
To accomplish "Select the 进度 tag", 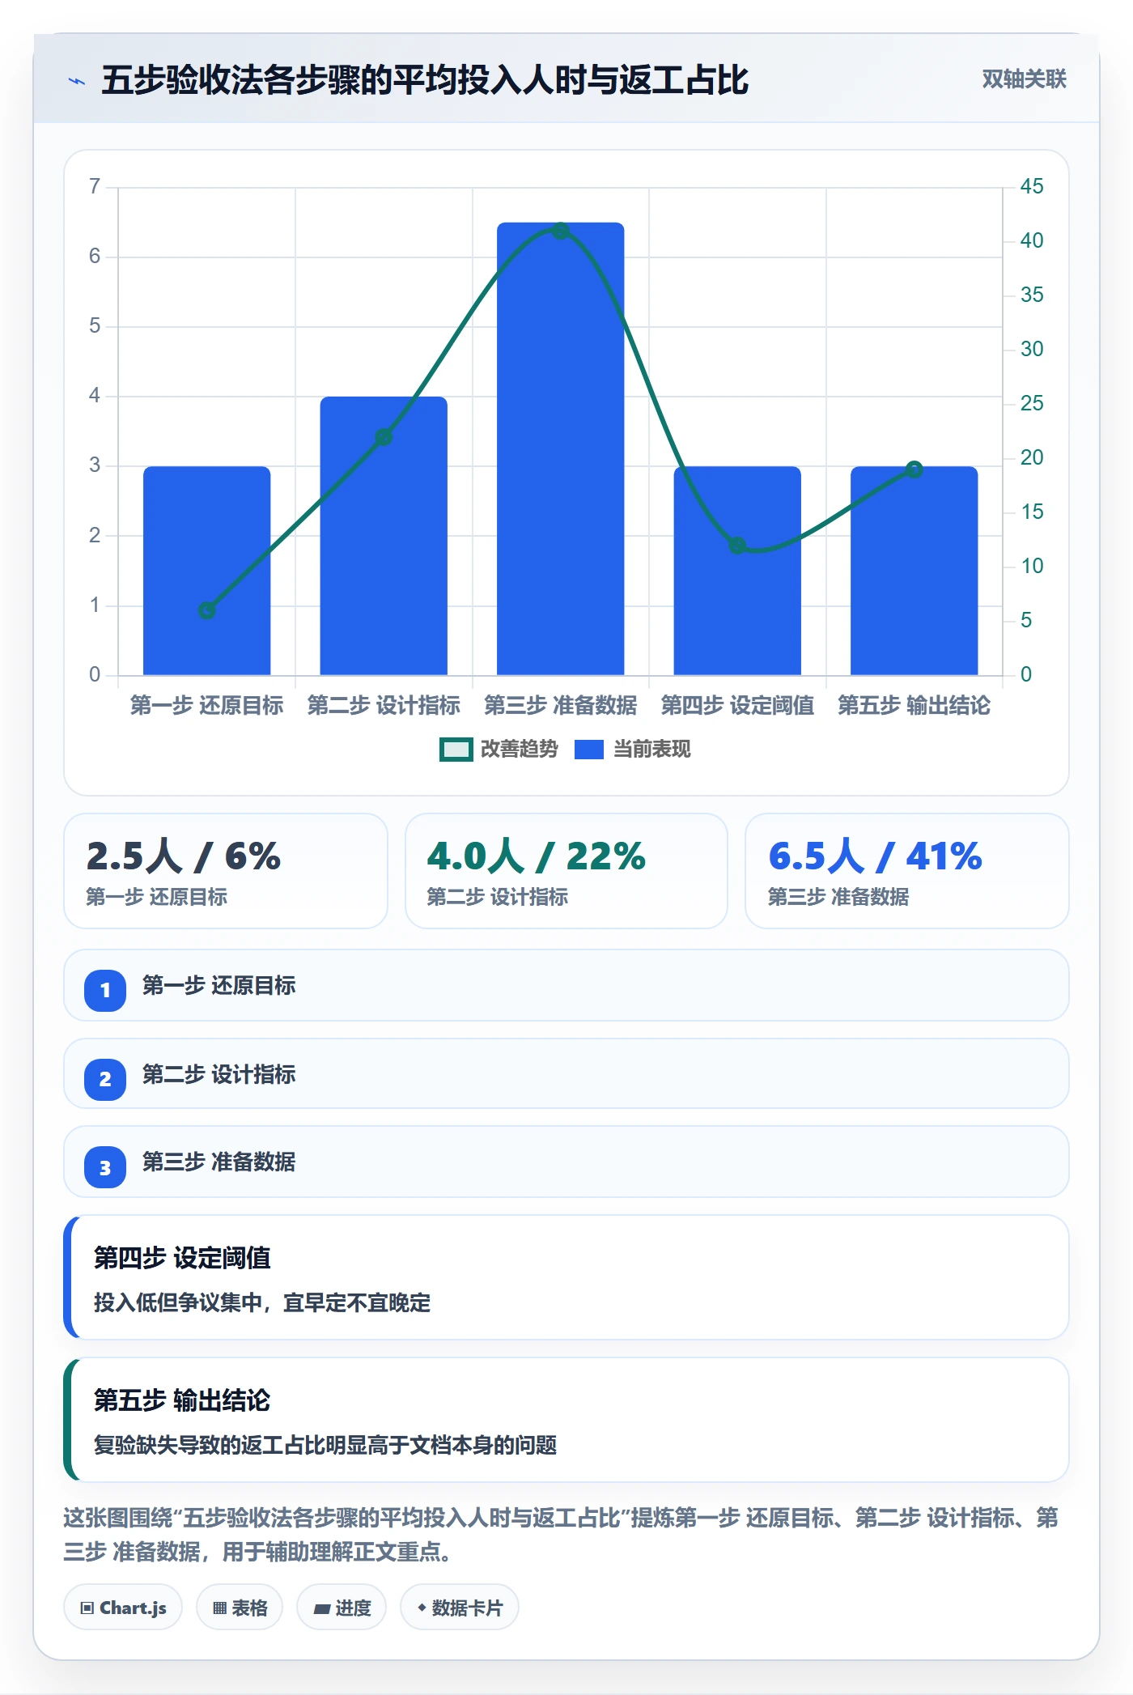I will coord(342,1608).
